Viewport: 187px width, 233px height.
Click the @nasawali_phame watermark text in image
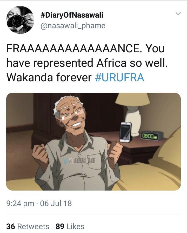pos(84,161)
